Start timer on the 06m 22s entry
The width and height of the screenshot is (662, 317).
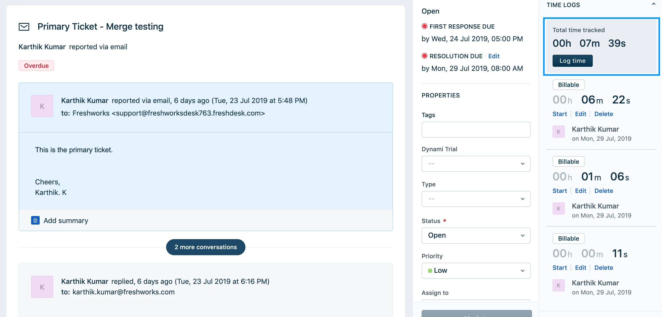(x=559, y=114)
